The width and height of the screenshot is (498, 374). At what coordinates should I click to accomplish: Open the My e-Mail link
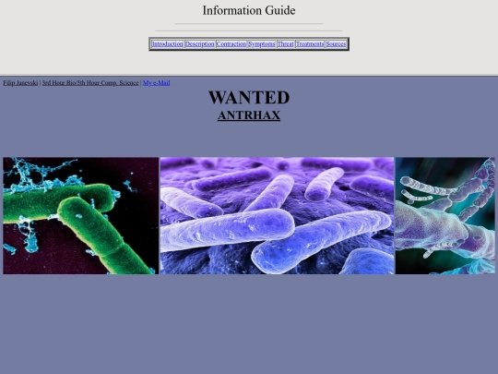point(157,83)
